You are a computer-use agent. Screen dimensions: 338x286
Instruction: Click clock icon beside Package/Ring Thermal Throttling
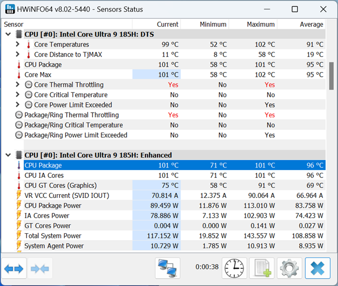point(19,115)
